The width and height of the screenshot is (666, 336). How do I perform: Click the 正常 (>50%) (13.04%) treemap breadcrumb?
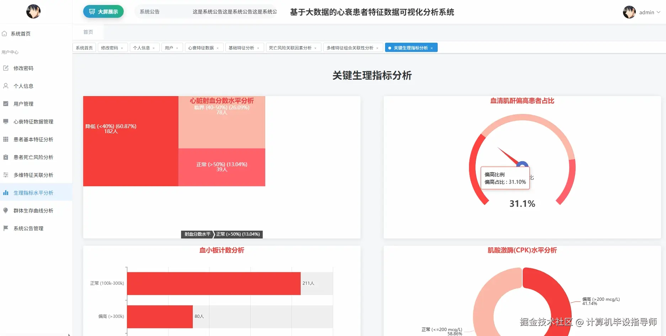[x=238, y=234]
